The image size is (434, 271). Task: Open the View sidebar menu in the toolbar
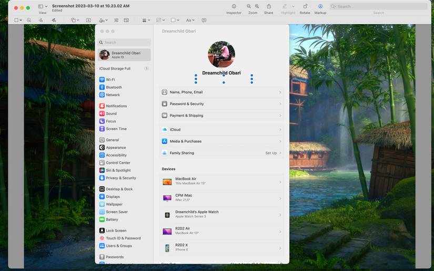coord(43,6)
